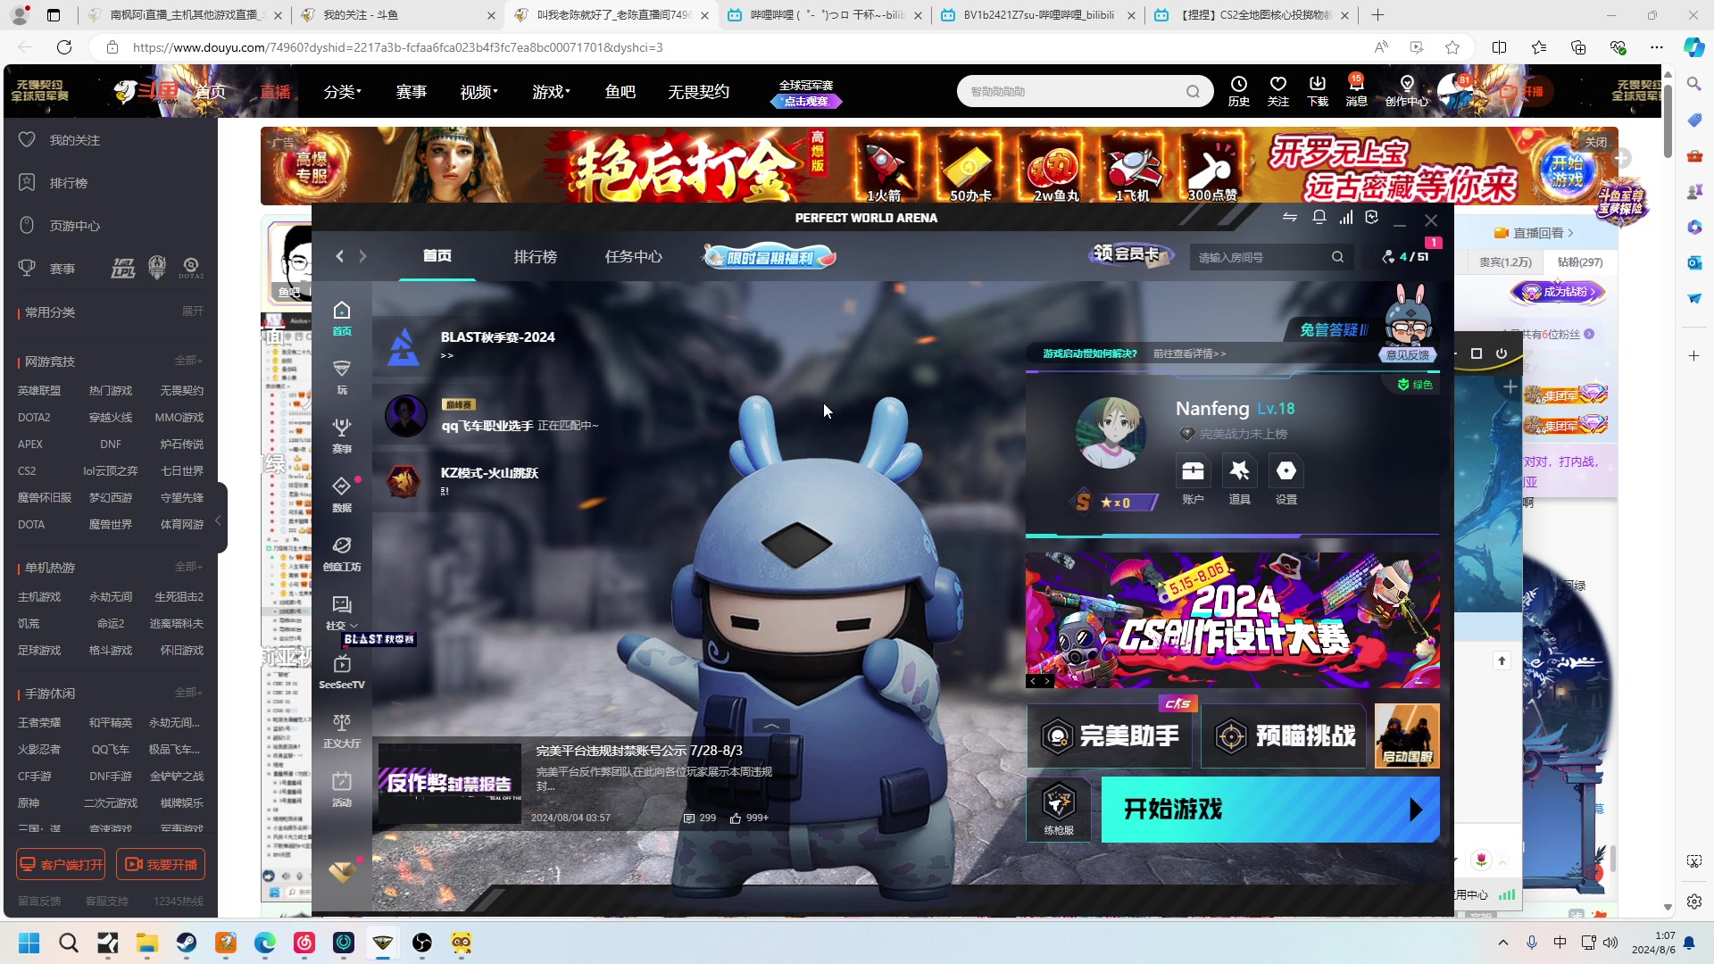
Task: Click the friends count 4/51 icon
Action: [x=1405, y=257]
